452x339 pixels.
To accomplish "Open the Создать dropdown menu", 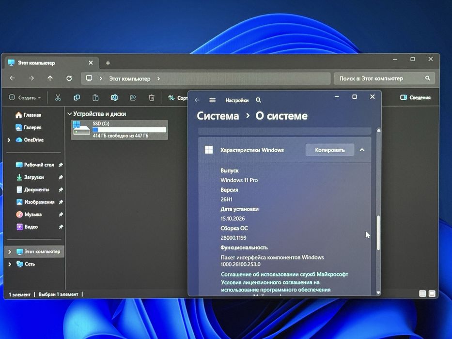I will click(25, 98).
